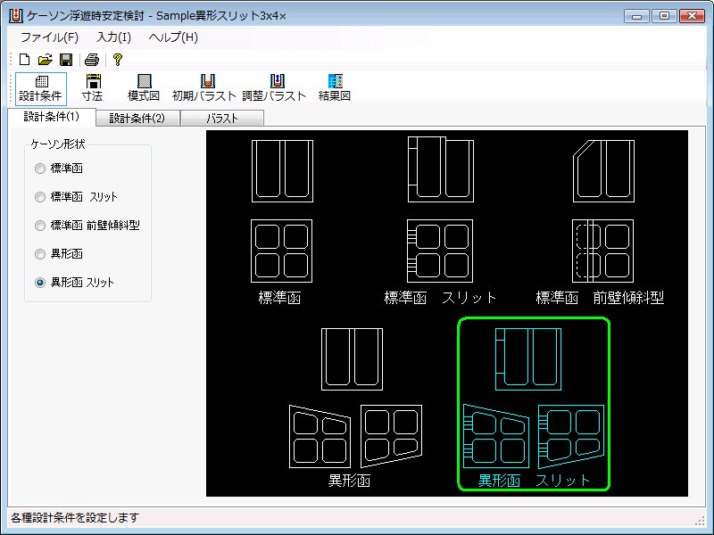The image size is (714, 535).
Task: Click the Print icon in toolbar
Action: (91, 60)
